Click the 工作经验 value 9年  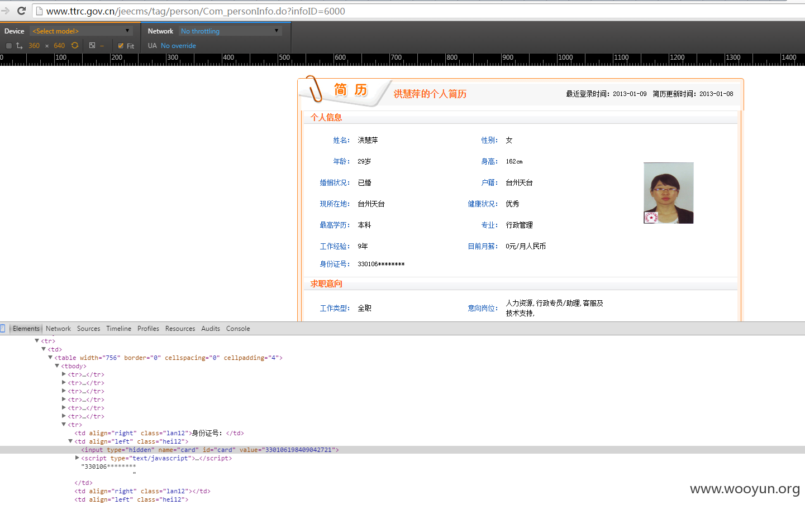(x=363, y=246)
